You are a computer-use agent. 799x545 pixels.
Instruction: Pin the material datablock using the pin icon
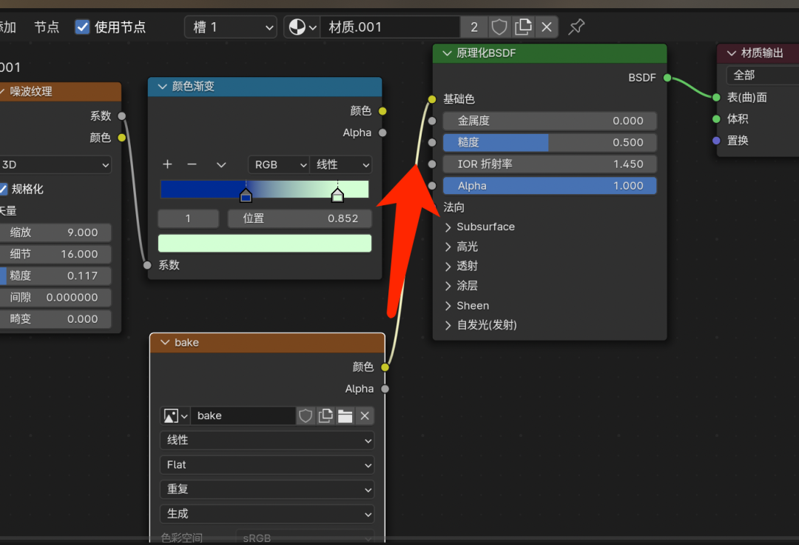tap(576, 27)
